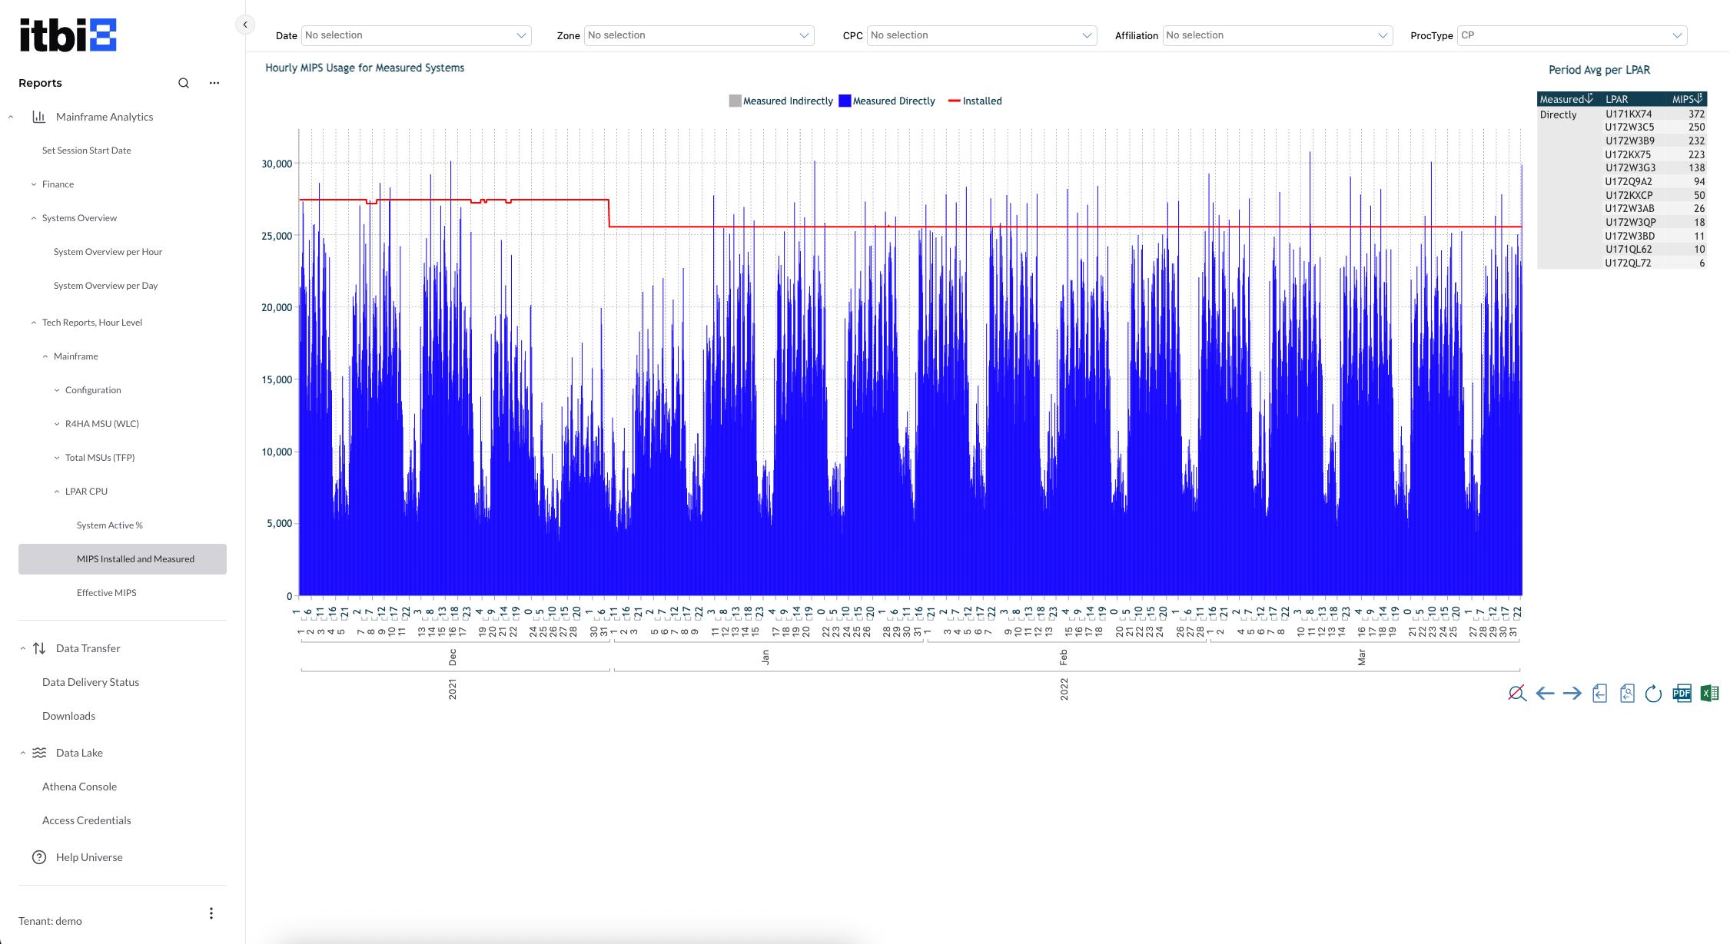1730x944 pixels.
Task: Select Effective MIPS report
Action: coord(106,593)
